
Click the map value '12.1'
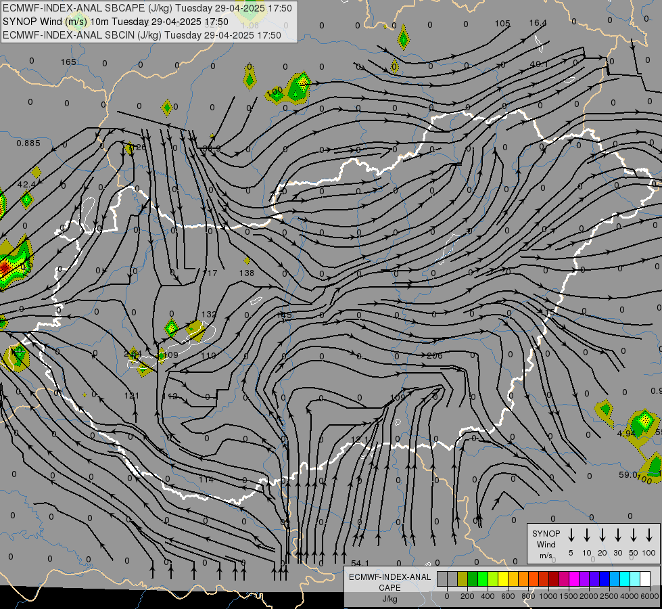359,440
